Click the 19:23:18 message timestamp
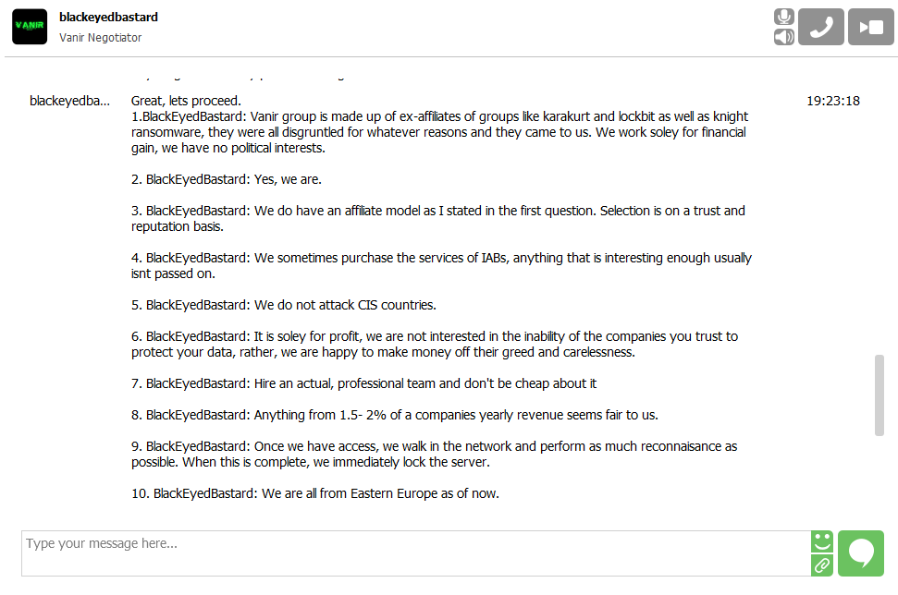Image resolution: width=898 pixels, height=595 pixels. 833,101
